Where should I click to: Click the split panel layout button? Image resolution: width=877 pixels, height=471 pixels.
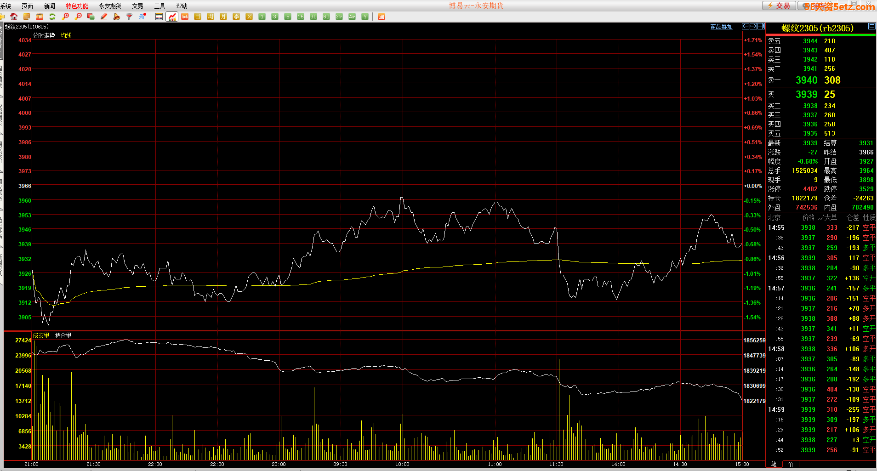761,26
